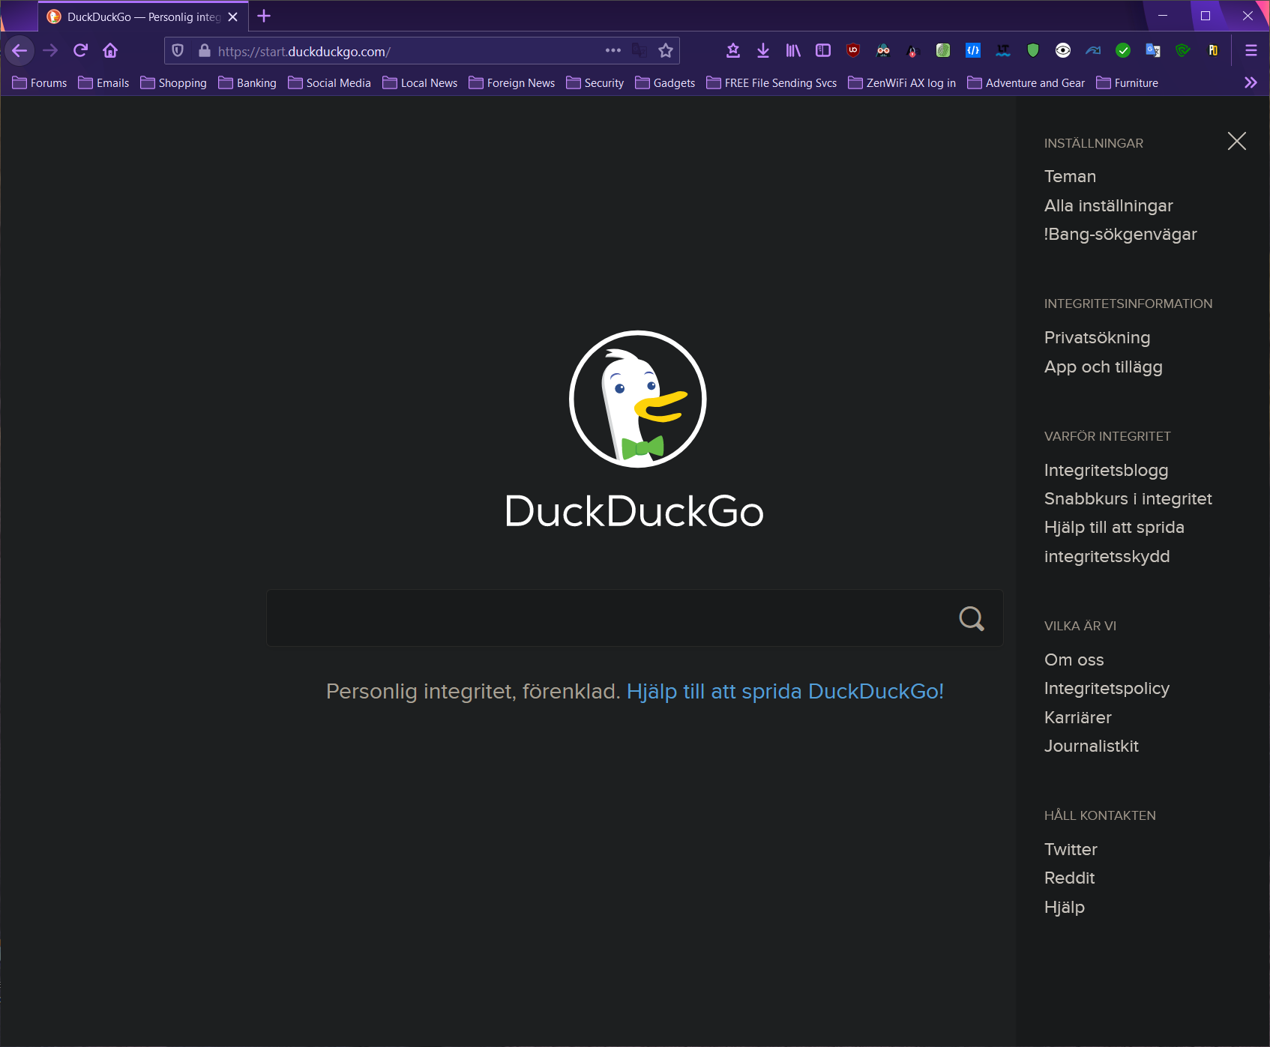The image size is (1270, 1047).
Task: Open the masked face with glasses extension
Action: click(x=883, y=51)
